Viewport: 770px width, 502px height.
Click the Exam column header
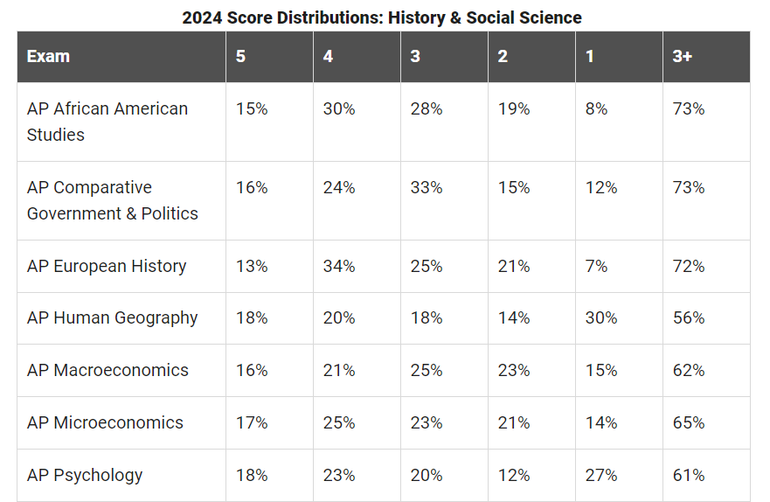pos(48,56)
